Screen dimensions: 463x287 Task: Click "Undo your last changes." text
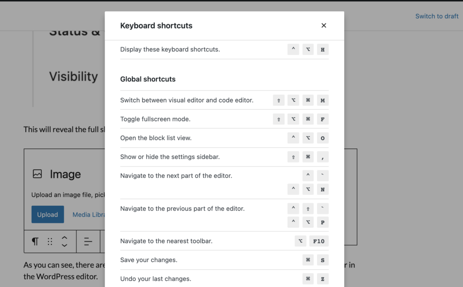[156, 279]
